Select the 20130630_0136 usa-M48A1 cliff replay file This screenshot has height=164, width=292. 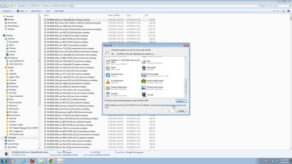click(x=65, y=26)
